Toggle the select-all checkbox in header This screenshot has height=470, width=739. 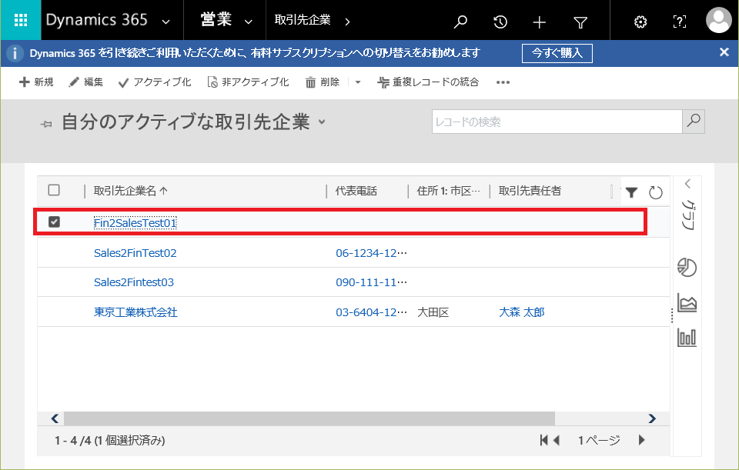click(54, 190)
